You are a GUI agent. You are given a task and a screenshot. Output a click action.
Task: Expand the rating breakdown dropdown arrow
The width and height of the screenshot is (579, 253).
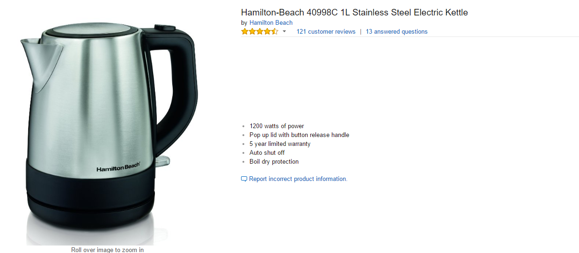point(284,32)
